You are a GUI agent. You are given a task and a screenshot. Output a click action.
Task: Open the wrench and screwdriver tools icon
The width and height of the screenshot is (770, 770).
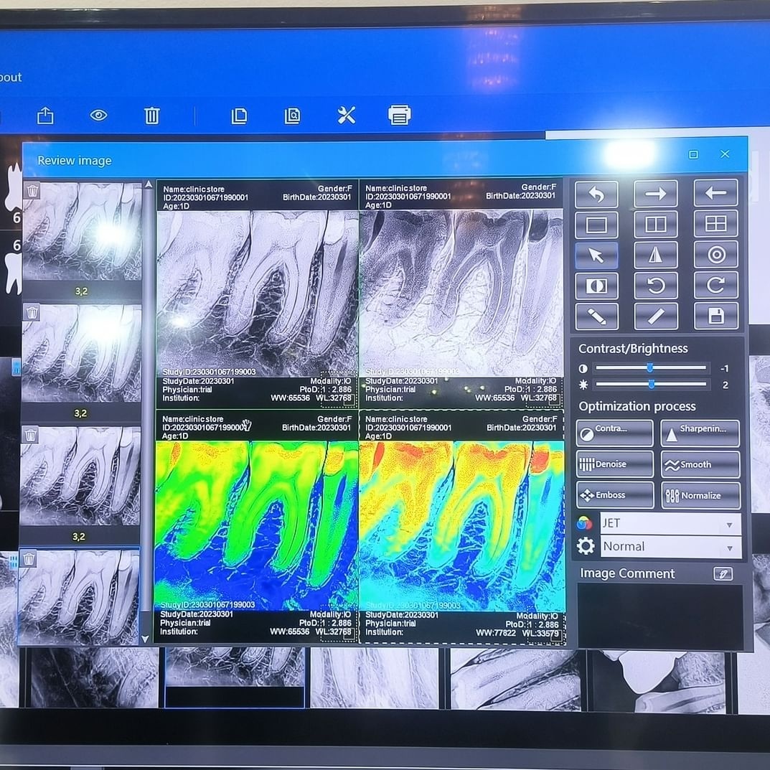[x=346, y=116]
